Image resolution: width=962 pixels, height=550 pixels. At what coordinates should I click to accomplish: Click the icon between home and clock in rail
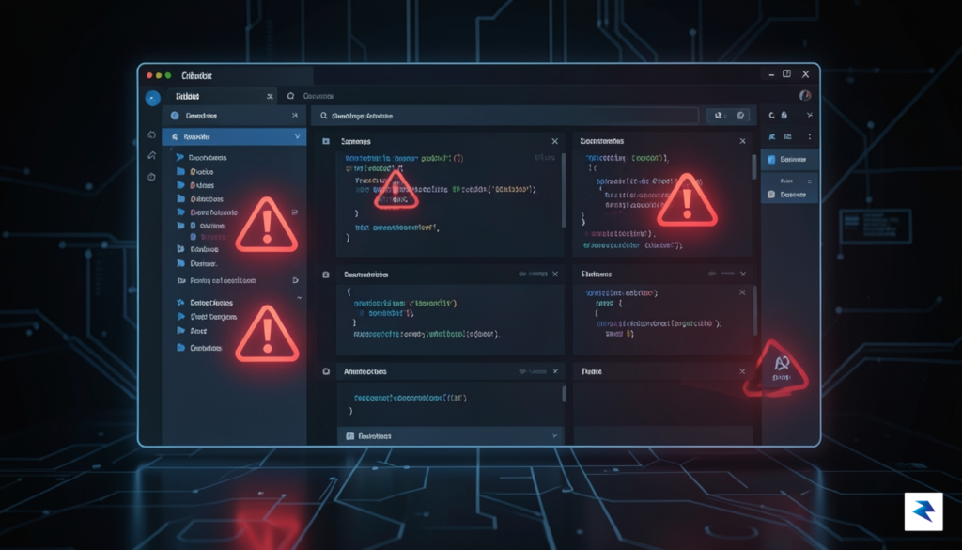[151, 155]
